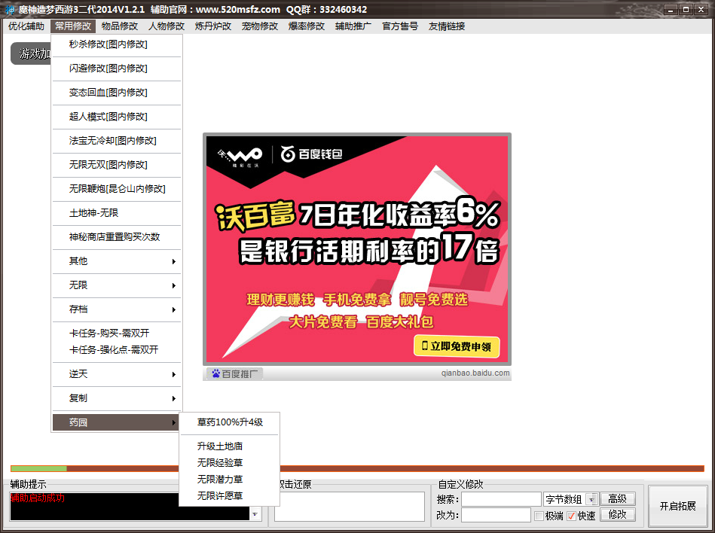Click the 高级 button
Screen dimensions: 715x533
[617, 499]
